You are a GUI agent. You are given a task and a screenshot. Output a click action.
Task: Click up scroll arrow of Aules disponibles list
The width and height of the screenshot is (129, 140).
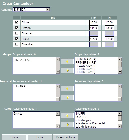click(120, 114)
